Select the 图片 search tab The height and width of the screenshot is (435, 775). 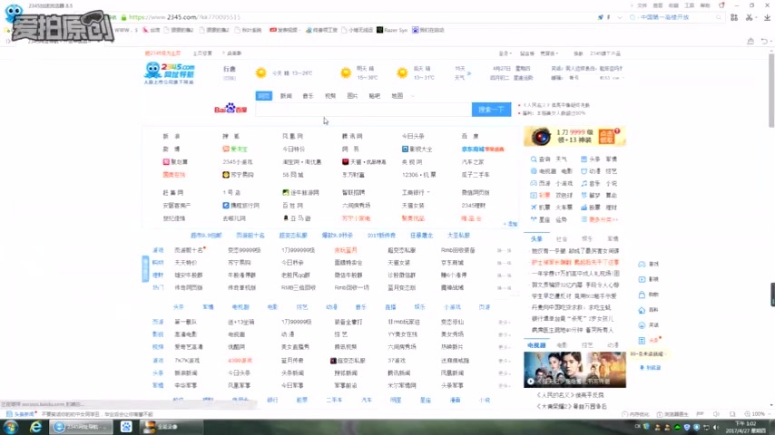point(352,96)
